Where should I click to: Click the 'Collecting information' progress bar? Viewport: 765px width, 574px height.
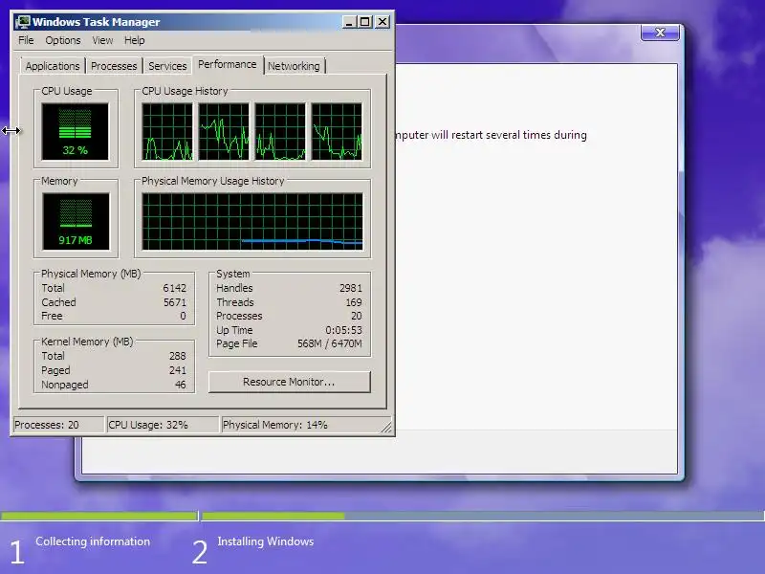pyautogui.click(x=99, y=516)
